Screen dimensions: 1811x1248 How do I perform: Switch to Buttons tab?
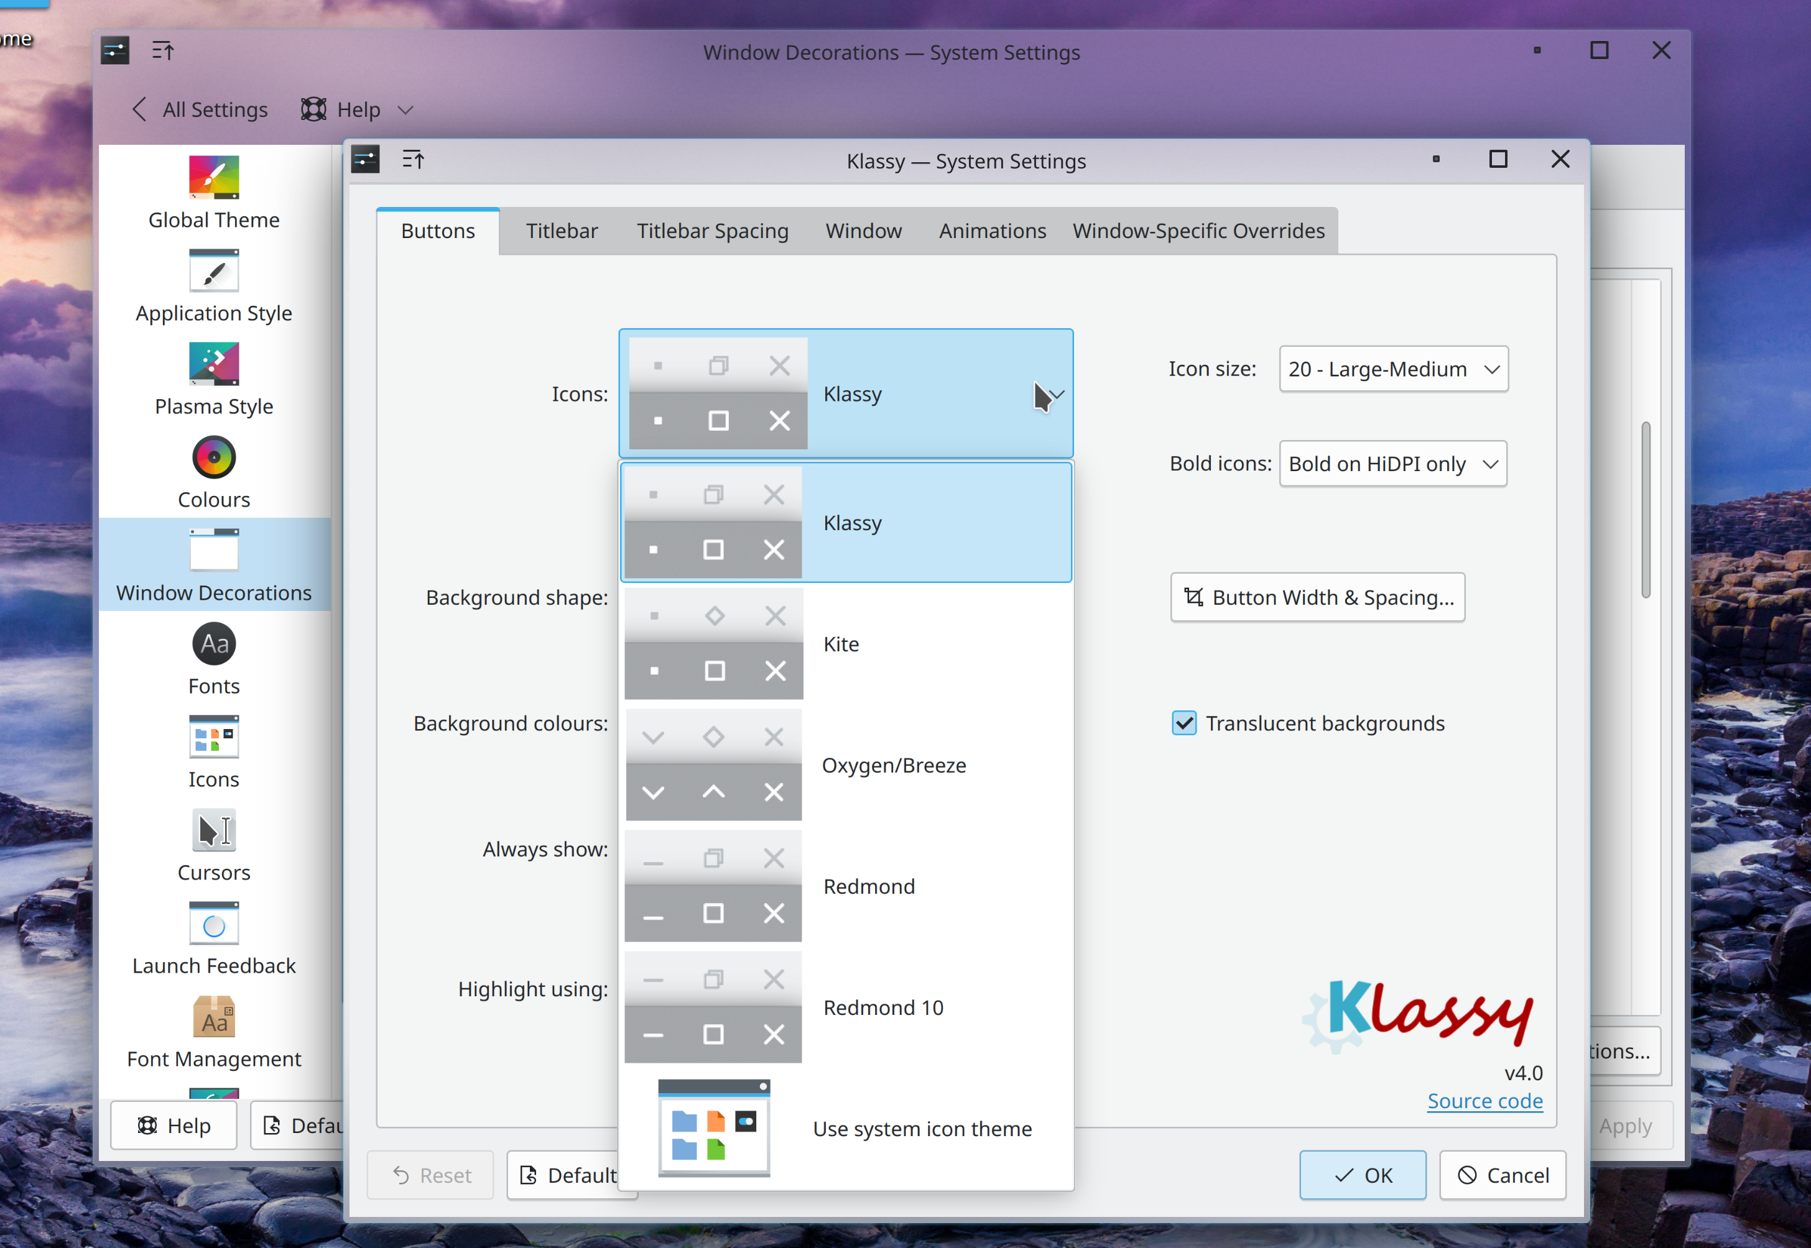tap(438, 231)
